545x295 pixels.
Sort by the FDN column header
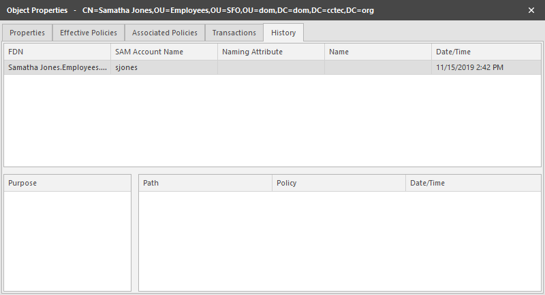click(x=57, y=52)
